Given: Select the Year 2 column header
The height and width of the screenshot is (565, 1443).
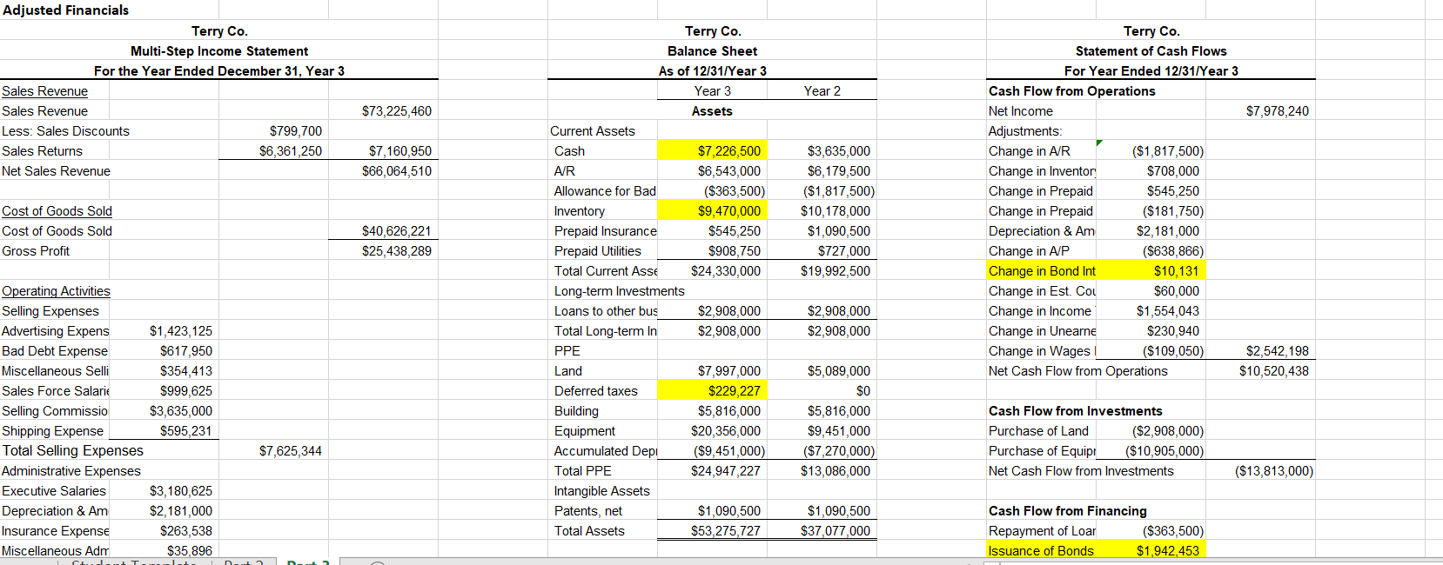Looking at the screenshot, I should click(x=822, y=91).
